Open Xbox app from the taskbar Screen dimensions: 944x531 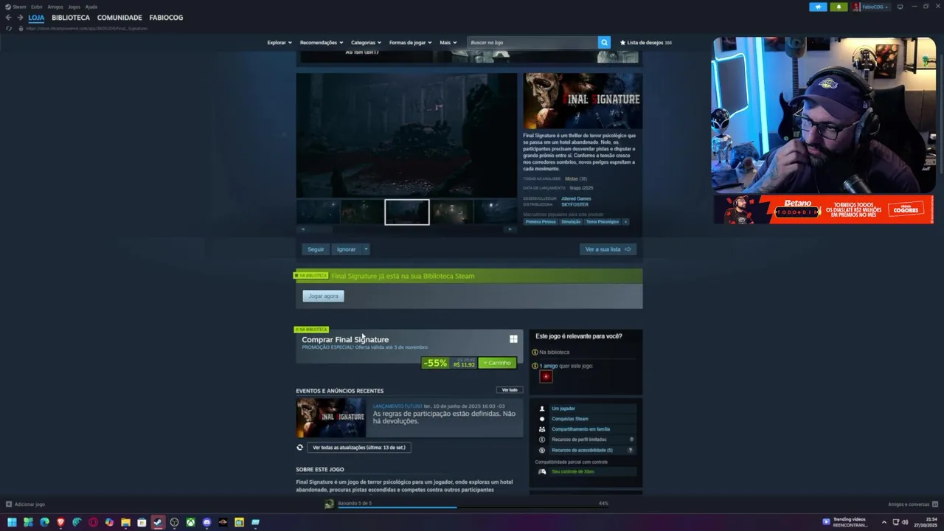coord(190,522)
